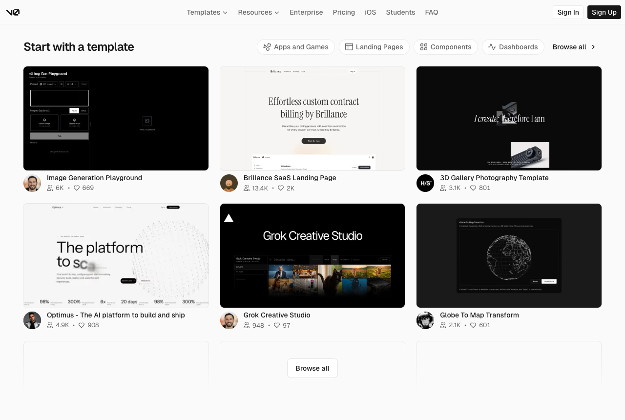Filter templates by Dashboards
Image resolution: width=625 pixels, height=420 pixels.
513,47
